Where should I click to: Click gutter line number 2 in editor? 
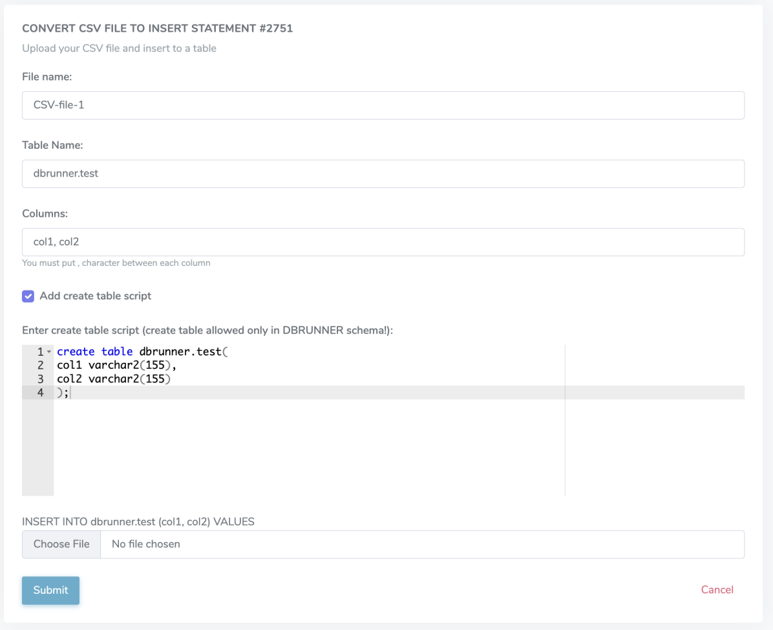41,365
